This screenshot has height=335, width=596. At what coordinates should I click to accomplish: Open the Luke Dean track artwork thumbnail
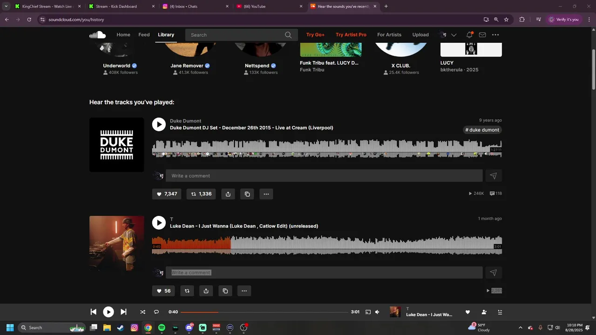pos(116,243)
